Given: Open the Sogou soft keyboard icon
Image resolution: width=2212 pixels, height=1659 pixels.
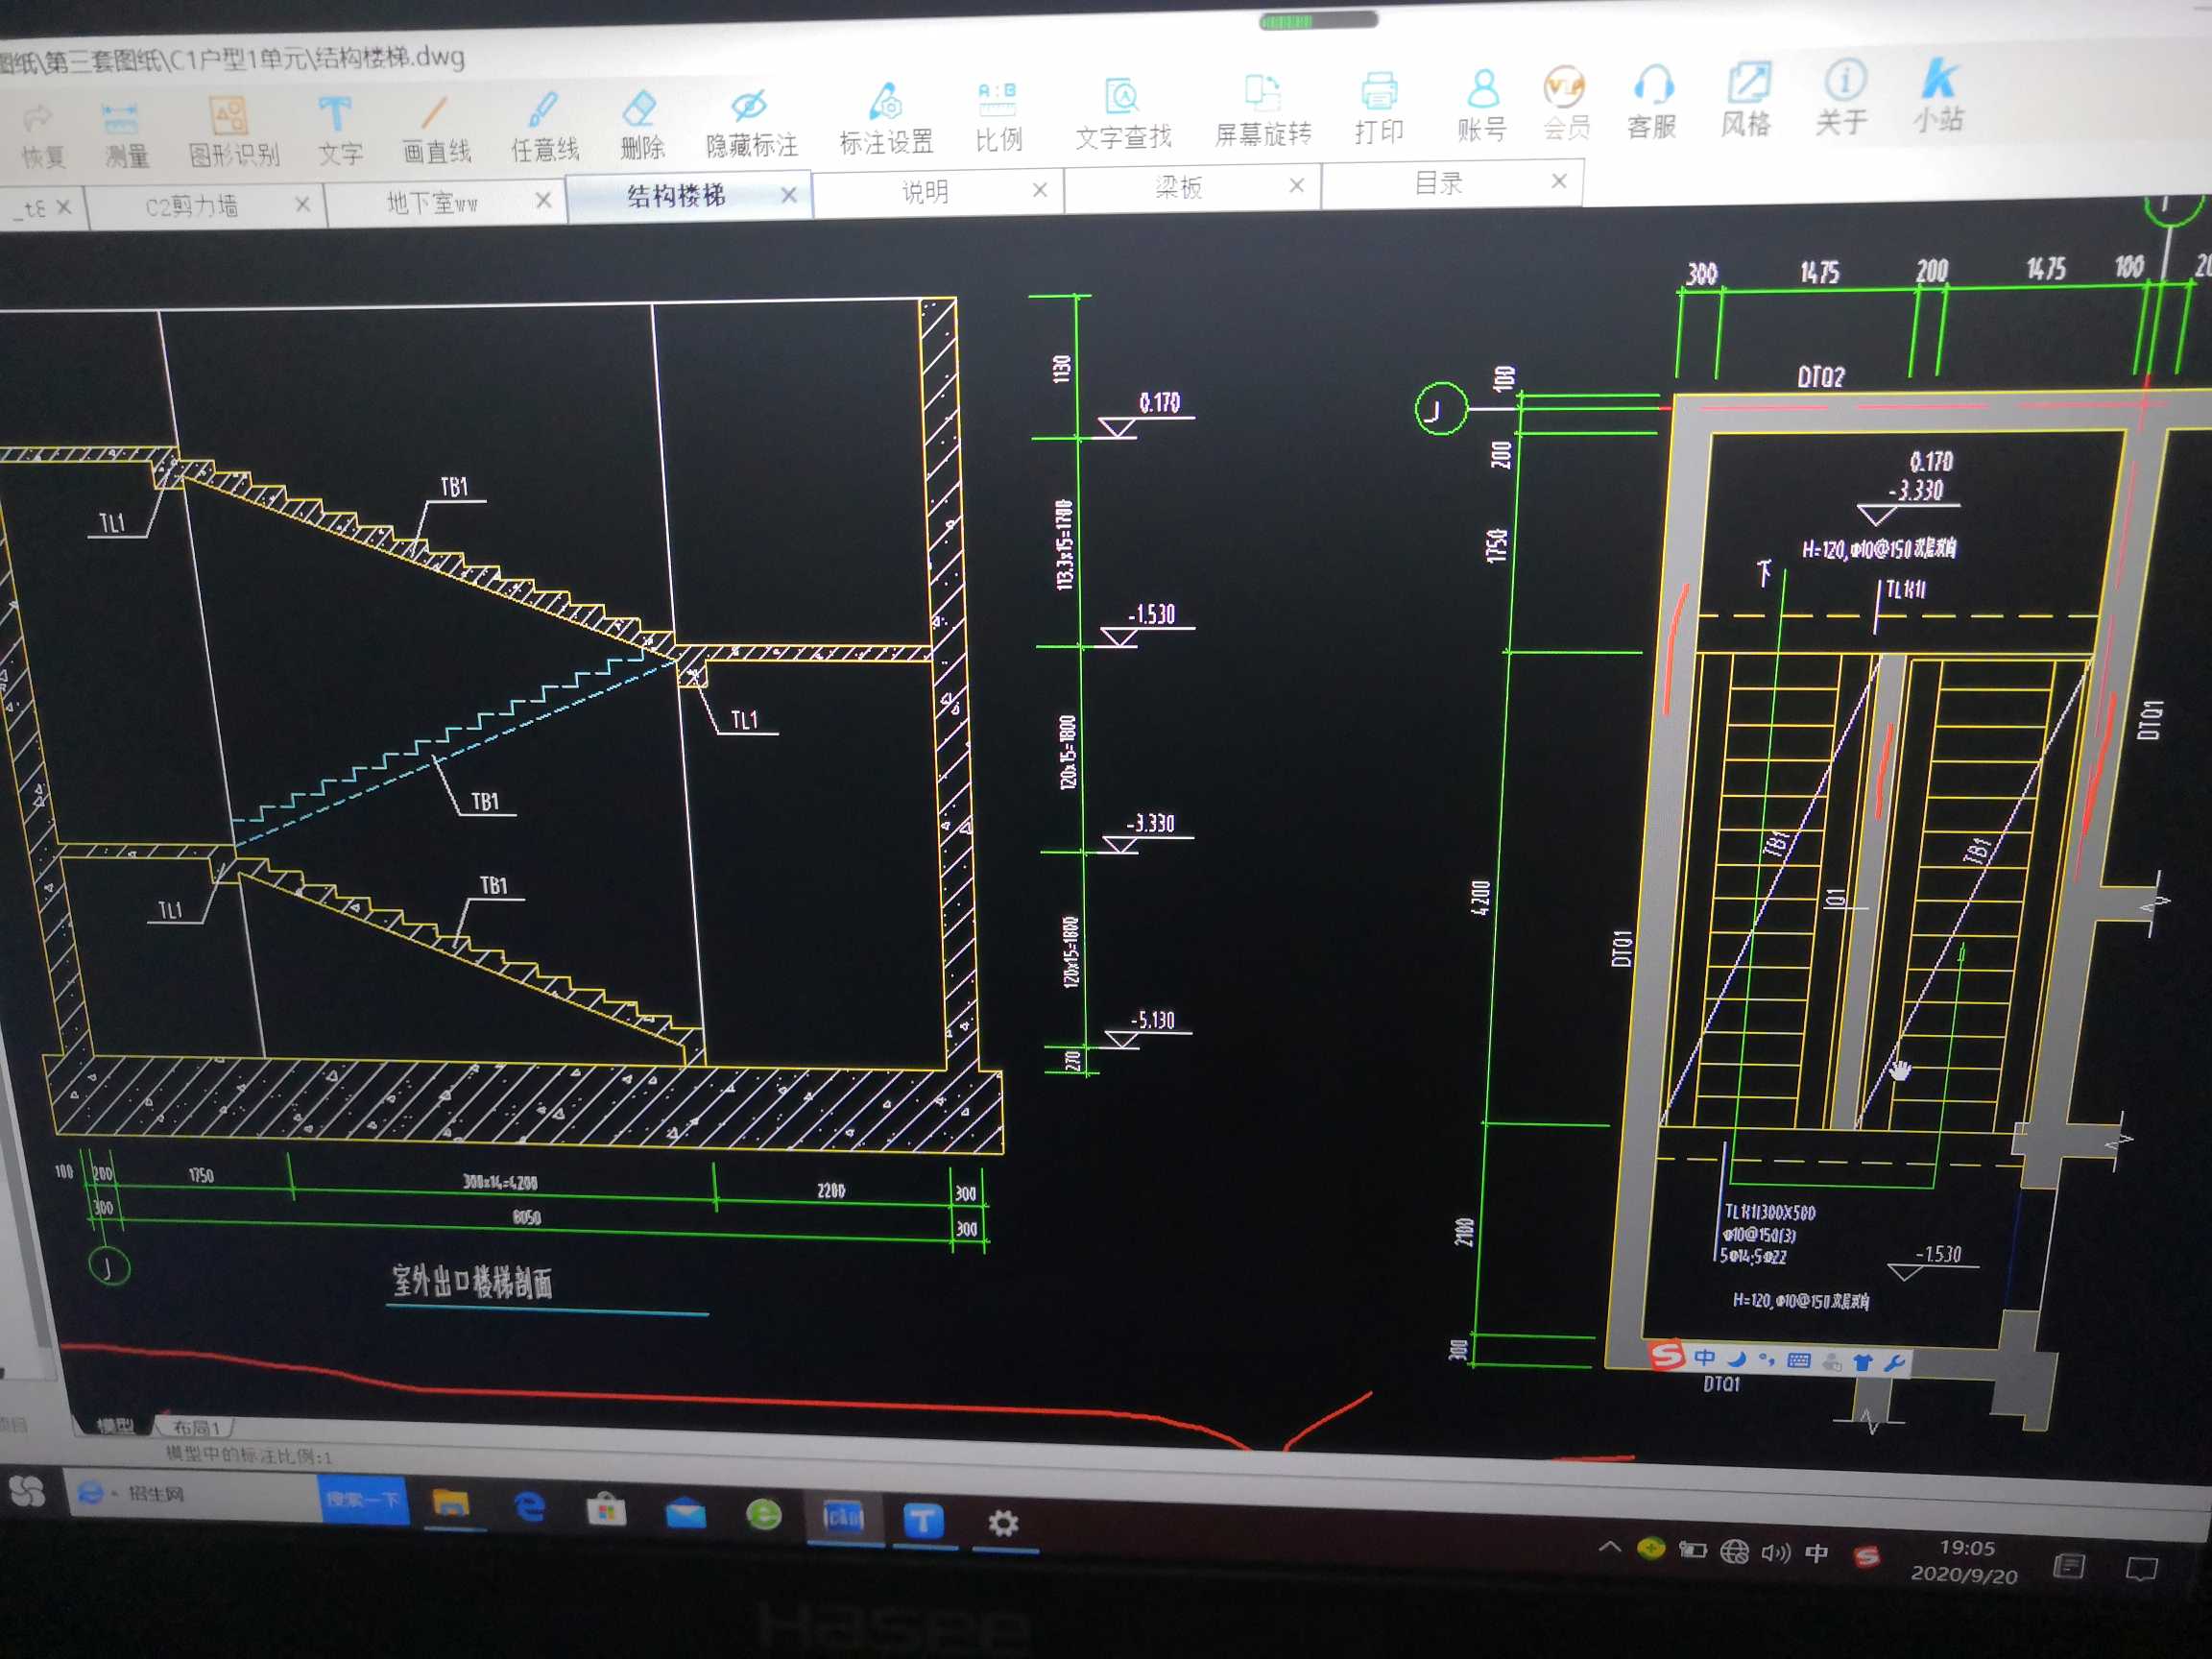Looking at the screenshot, I should coord(1798,1360).
